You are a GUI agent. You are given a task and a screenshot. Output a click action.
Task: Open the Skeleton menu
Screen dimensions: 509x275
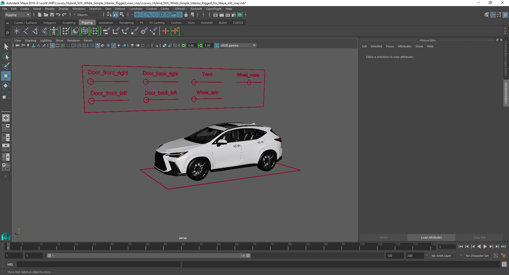coord(95,9)
